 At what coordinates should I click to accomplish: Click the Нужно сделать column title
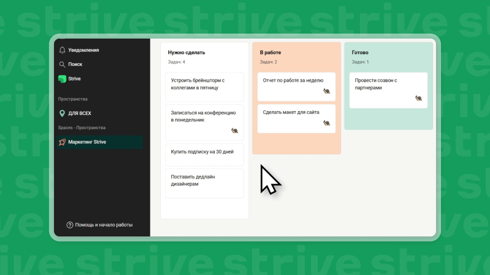[x=186, y=53]
